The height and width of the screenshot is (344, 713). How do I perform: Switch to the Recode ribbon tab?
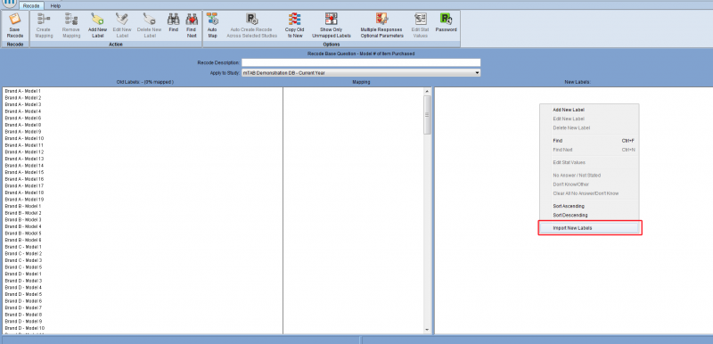(31, 6)
